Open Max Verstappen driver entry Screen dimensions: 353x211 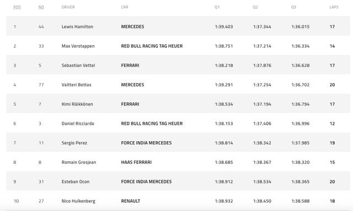[78, 46]
